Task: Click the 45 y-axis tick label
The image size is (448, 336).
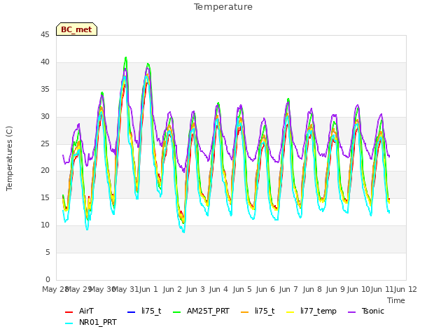Action: point(45,35)
